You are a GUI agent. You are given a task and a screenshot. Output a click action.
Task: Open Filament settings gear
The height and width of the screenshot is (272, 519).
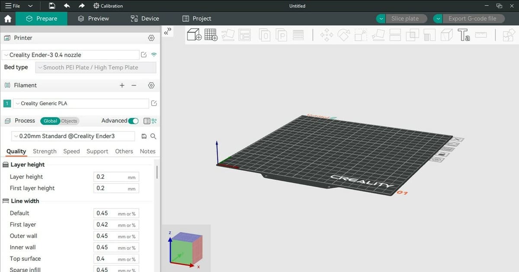tap(151, 85)
